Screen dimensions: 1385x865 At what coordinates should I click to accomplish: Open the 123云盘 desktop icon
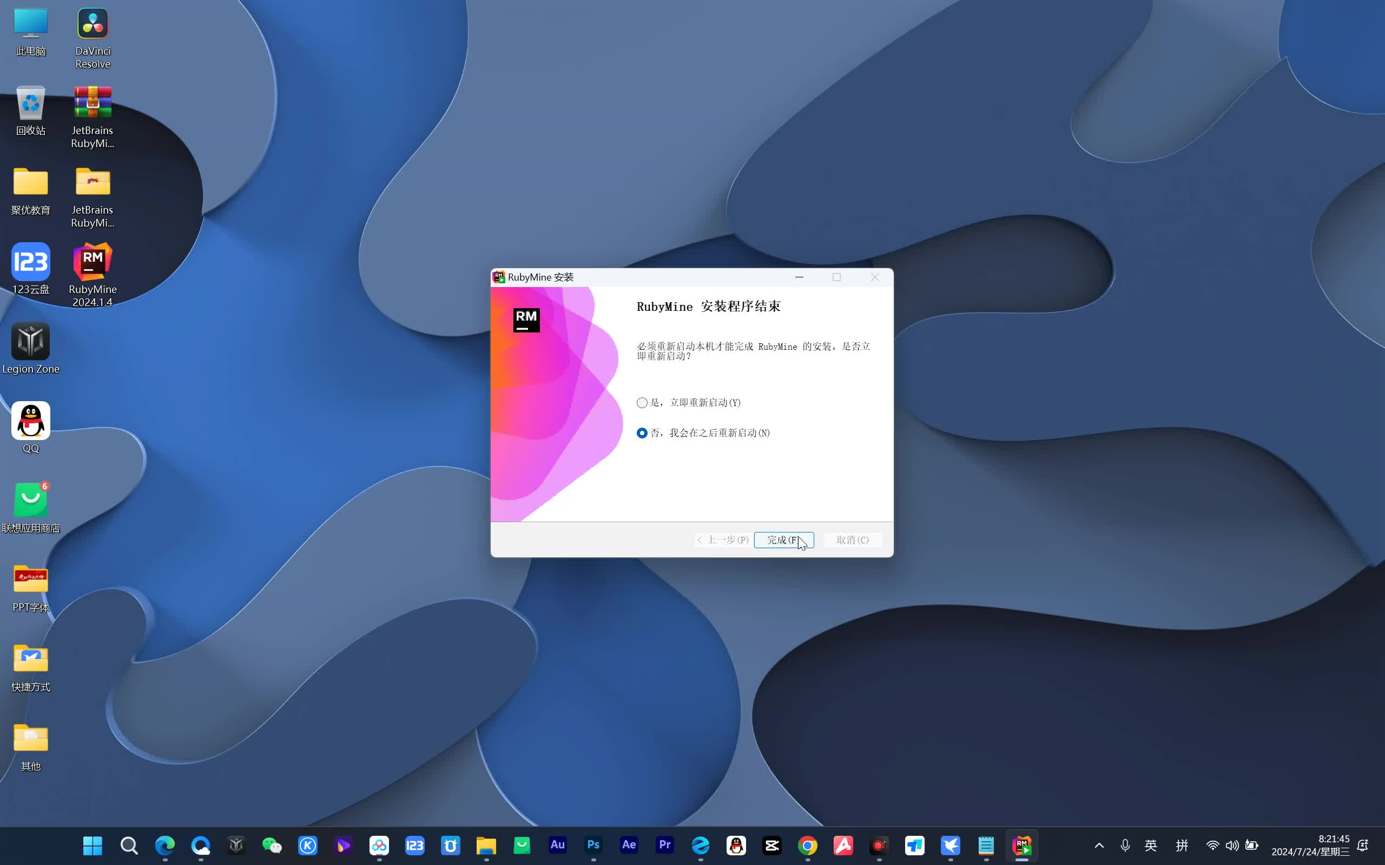[x=31, y=263]
